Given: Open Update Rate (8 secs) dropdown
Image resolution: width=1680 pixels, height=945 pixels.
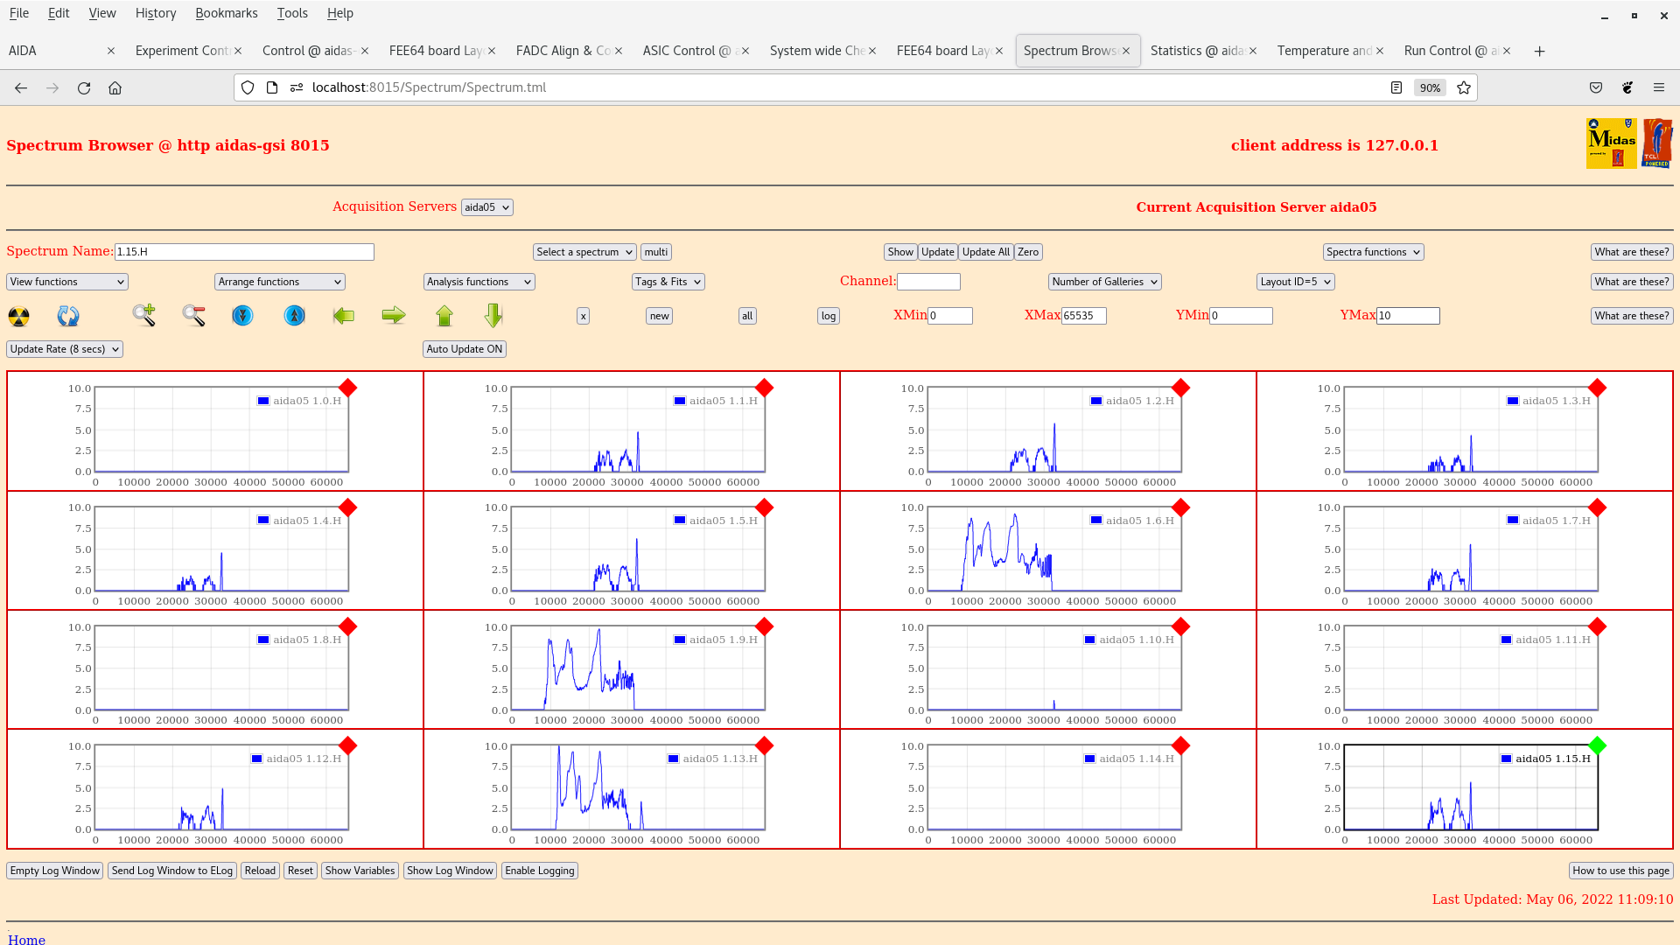Looking at the screenshot, I should point(65,349).
